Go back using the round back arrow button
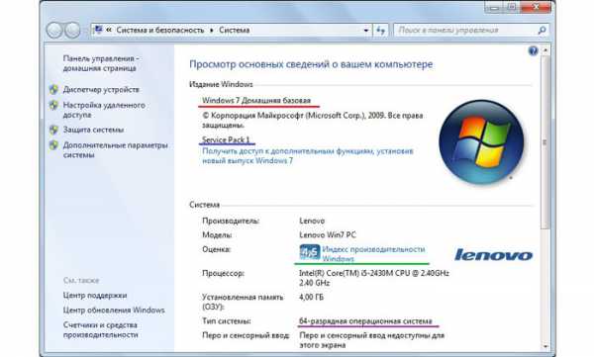The height and width of the screenshot is (357, 594). coord(54,31)
